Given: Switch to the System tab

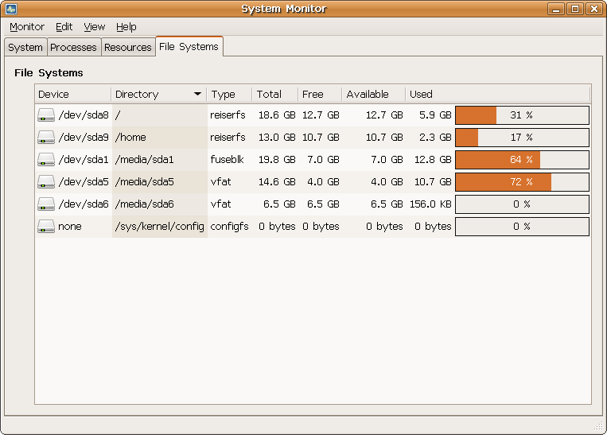Looking at the screenshot, I should click(25, 47).
